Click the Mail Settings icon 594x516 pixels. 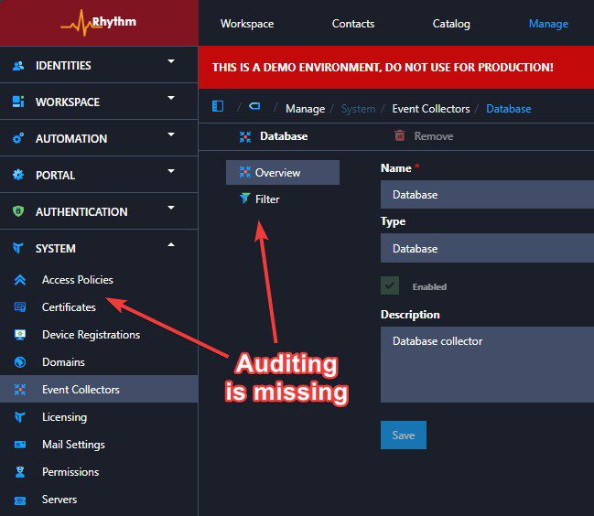(x=19, y=445)
